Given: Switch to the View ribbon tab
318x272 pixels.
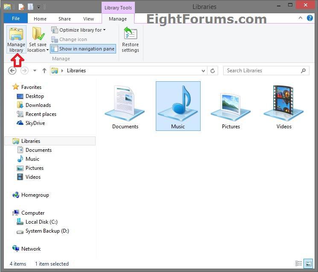Looking at the screenshot, I should [88, 19].
